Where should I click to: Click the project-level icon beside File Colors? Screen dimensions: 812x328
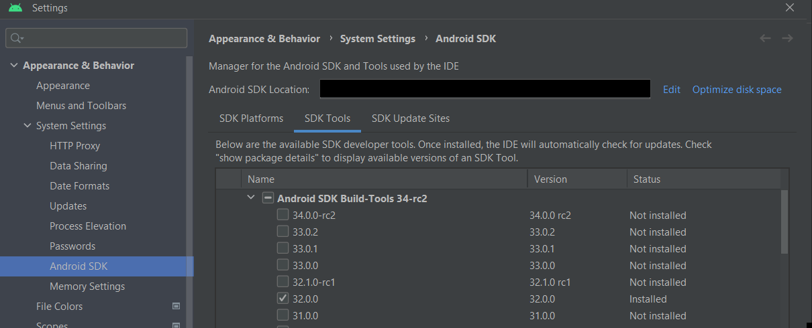(x=176, y=306)
